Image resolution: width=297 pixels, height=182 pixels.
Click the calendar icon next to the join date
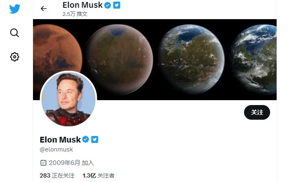click(43, 163)
